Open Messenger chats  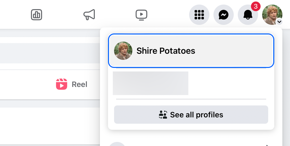coord(224,15)
